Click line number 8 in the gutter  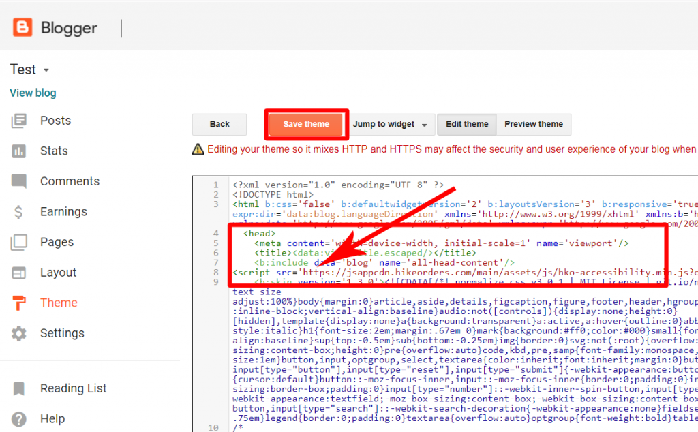tap(216, 273)
